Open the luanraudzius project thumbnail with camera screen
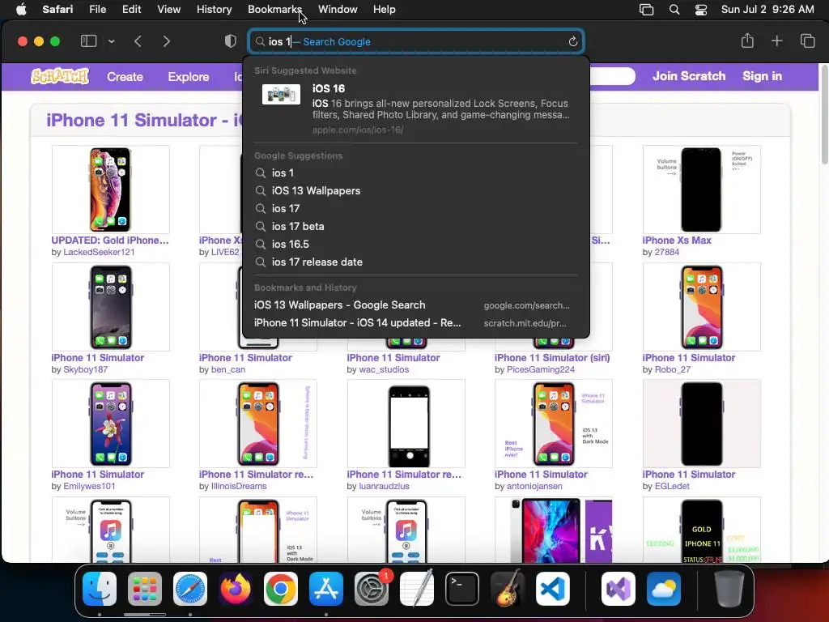 (406, 424)
